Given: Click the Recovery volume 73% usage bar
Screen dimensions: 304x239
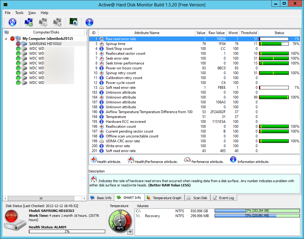Looking at the screenshot, I should click(257, 216).
